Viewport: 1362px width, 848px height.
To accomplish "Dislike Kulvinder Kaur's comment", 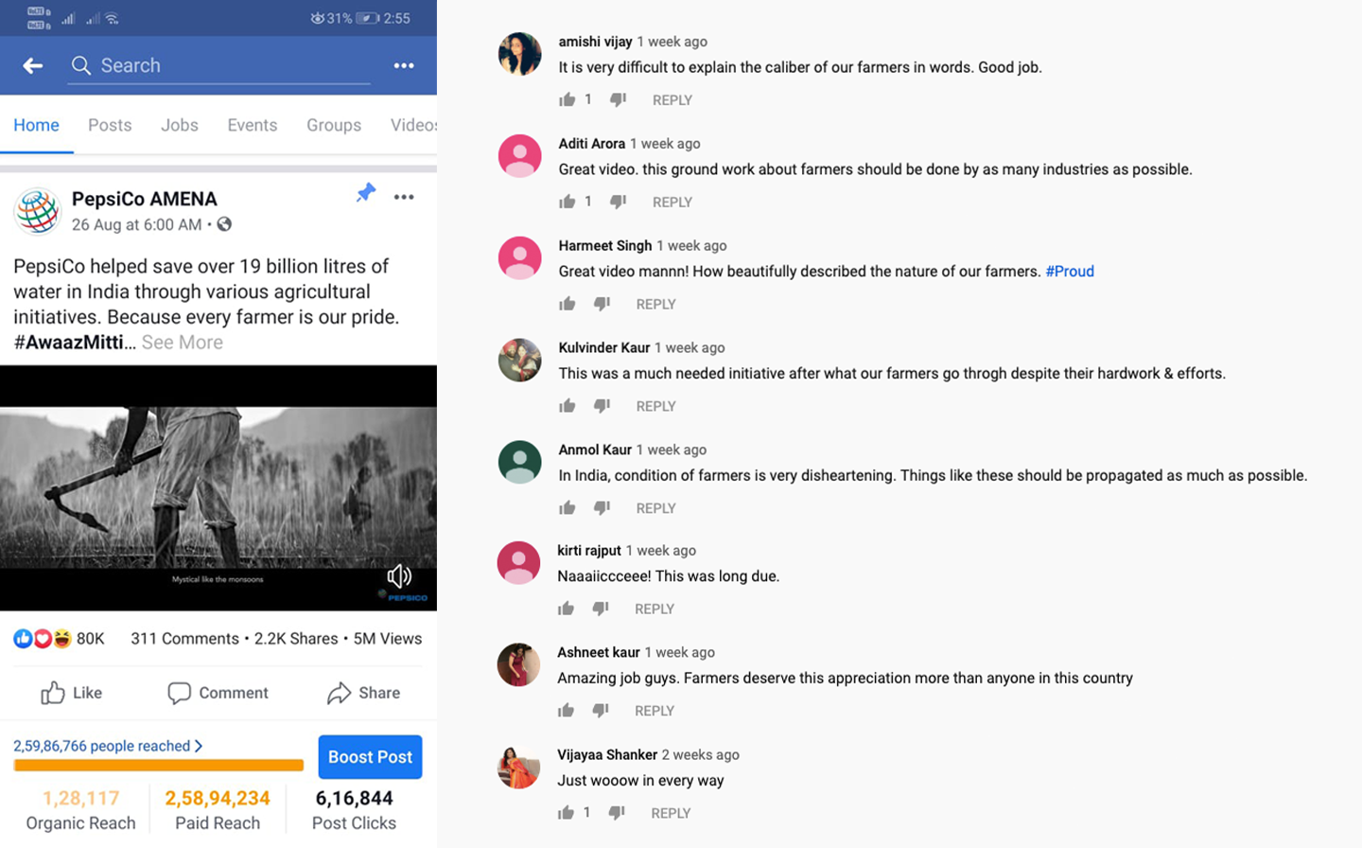I will tap(602, 406).
